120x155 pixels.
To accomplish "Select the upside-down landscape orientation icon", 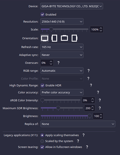I will pyautogui.click(x=64, y=38).
